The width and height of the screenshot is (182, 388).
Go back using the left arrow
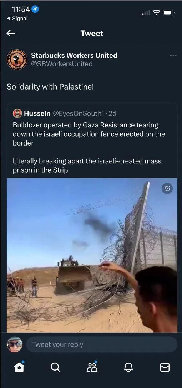coord(11,33)
